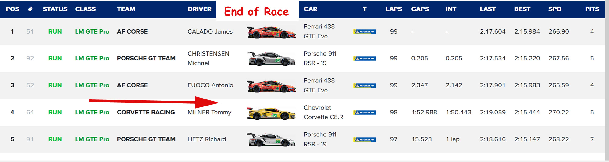Click the Michelin tyre logo in CALADO's row

point(365,32)
